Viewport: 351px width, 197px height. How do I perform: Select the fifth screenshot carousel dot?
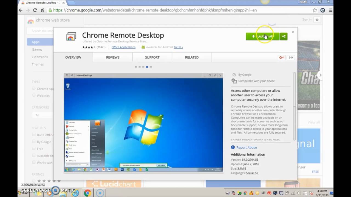pos(151,67)
